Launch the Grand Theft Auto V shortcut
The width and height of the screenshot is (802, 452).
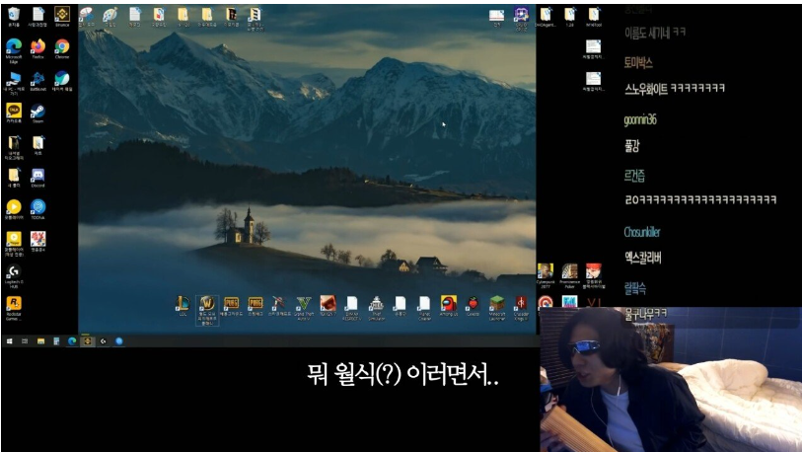point(304,308)
